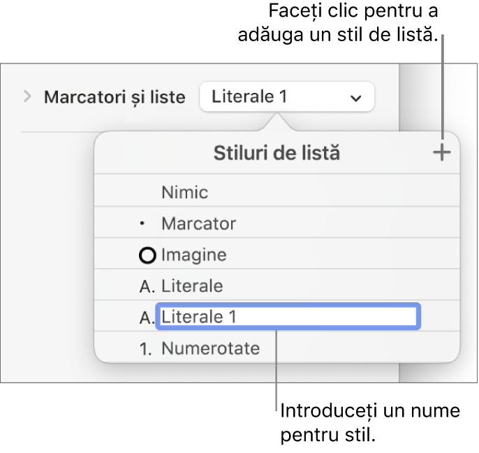Pick the Imagine list style
Screen dimensions: 479x453
coord(277,254)
